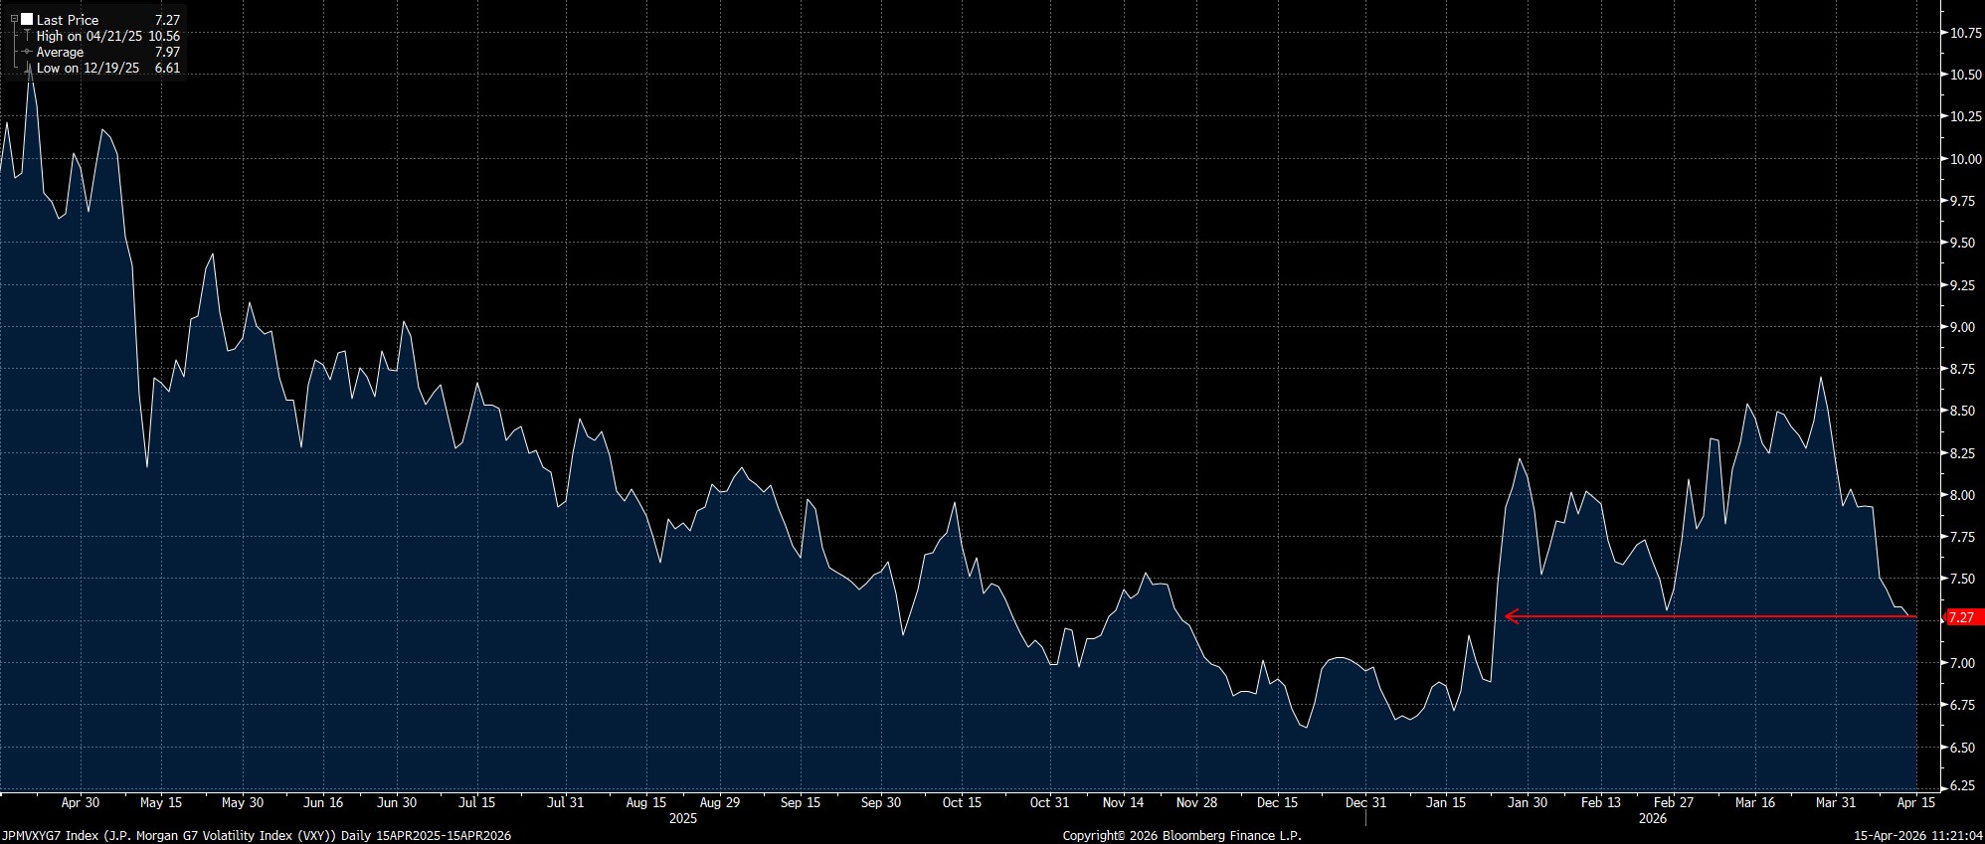
Task: Click the chart timestamp at bottom right
Action: click(x=1918, y=836)
